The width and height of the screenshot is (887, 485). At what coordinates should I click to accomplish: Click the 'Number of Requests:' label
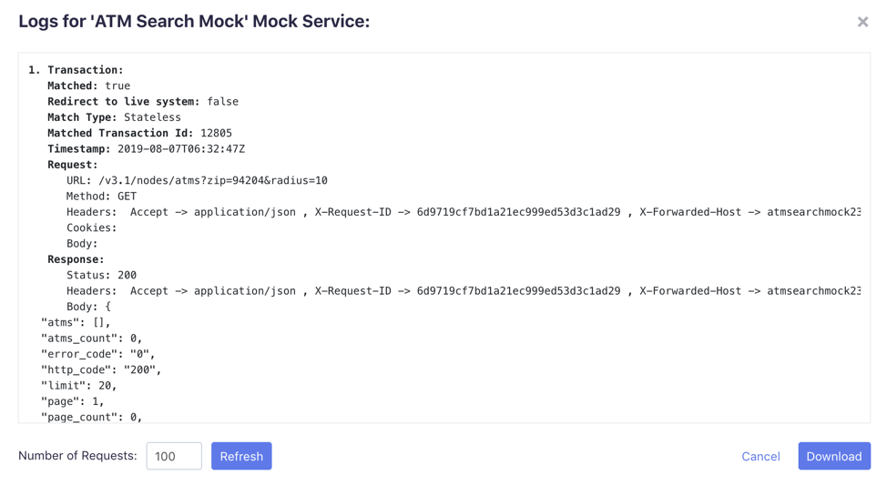pyautogui.click(x=77, y=456)
